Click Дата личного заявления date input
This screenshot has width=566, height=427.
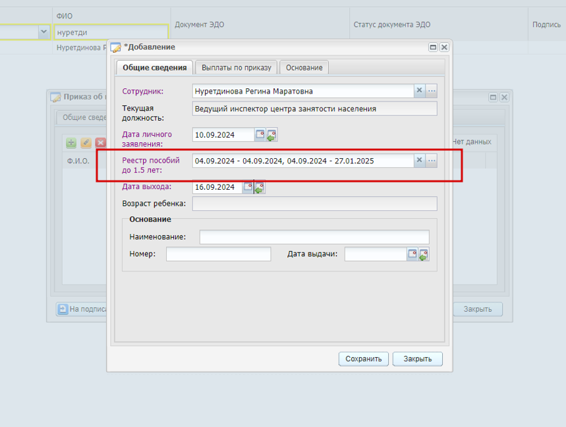223,134
